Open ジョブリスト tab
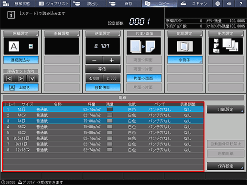Image resolution: width=247 pixels, height=185 pixels. pos(53,4)
